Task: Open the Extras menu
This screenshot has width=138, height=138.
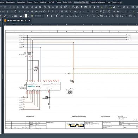Action: tap(36, 2)
